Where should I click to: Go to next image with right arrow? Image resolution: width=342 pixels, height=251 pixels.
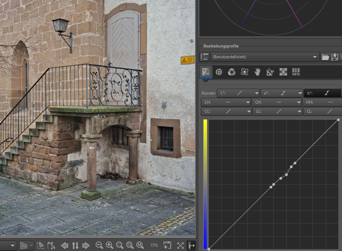[x=86, y=245]
